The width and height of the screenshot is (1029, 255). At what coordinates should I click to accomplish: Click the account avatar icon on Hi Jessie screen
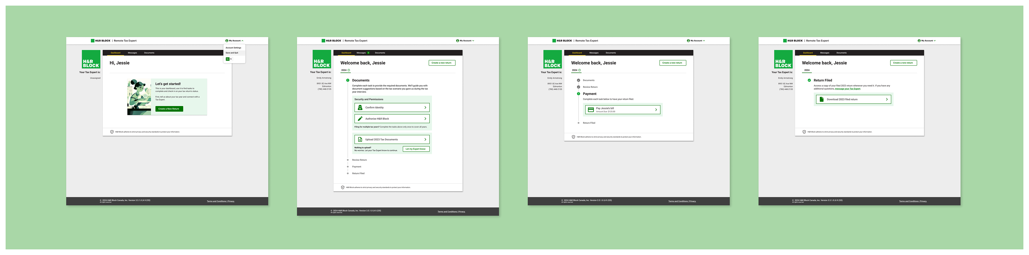pyautogui.click(x=227, y=41)
